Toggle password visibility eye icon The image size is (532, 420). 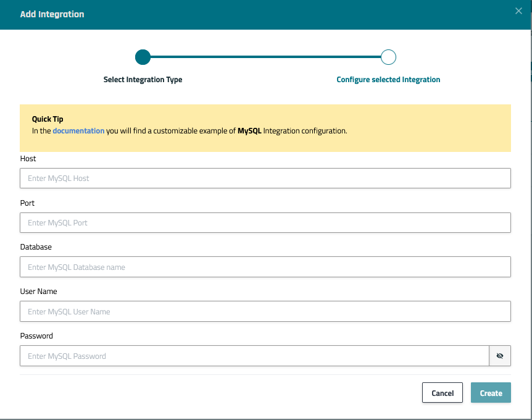500,356
